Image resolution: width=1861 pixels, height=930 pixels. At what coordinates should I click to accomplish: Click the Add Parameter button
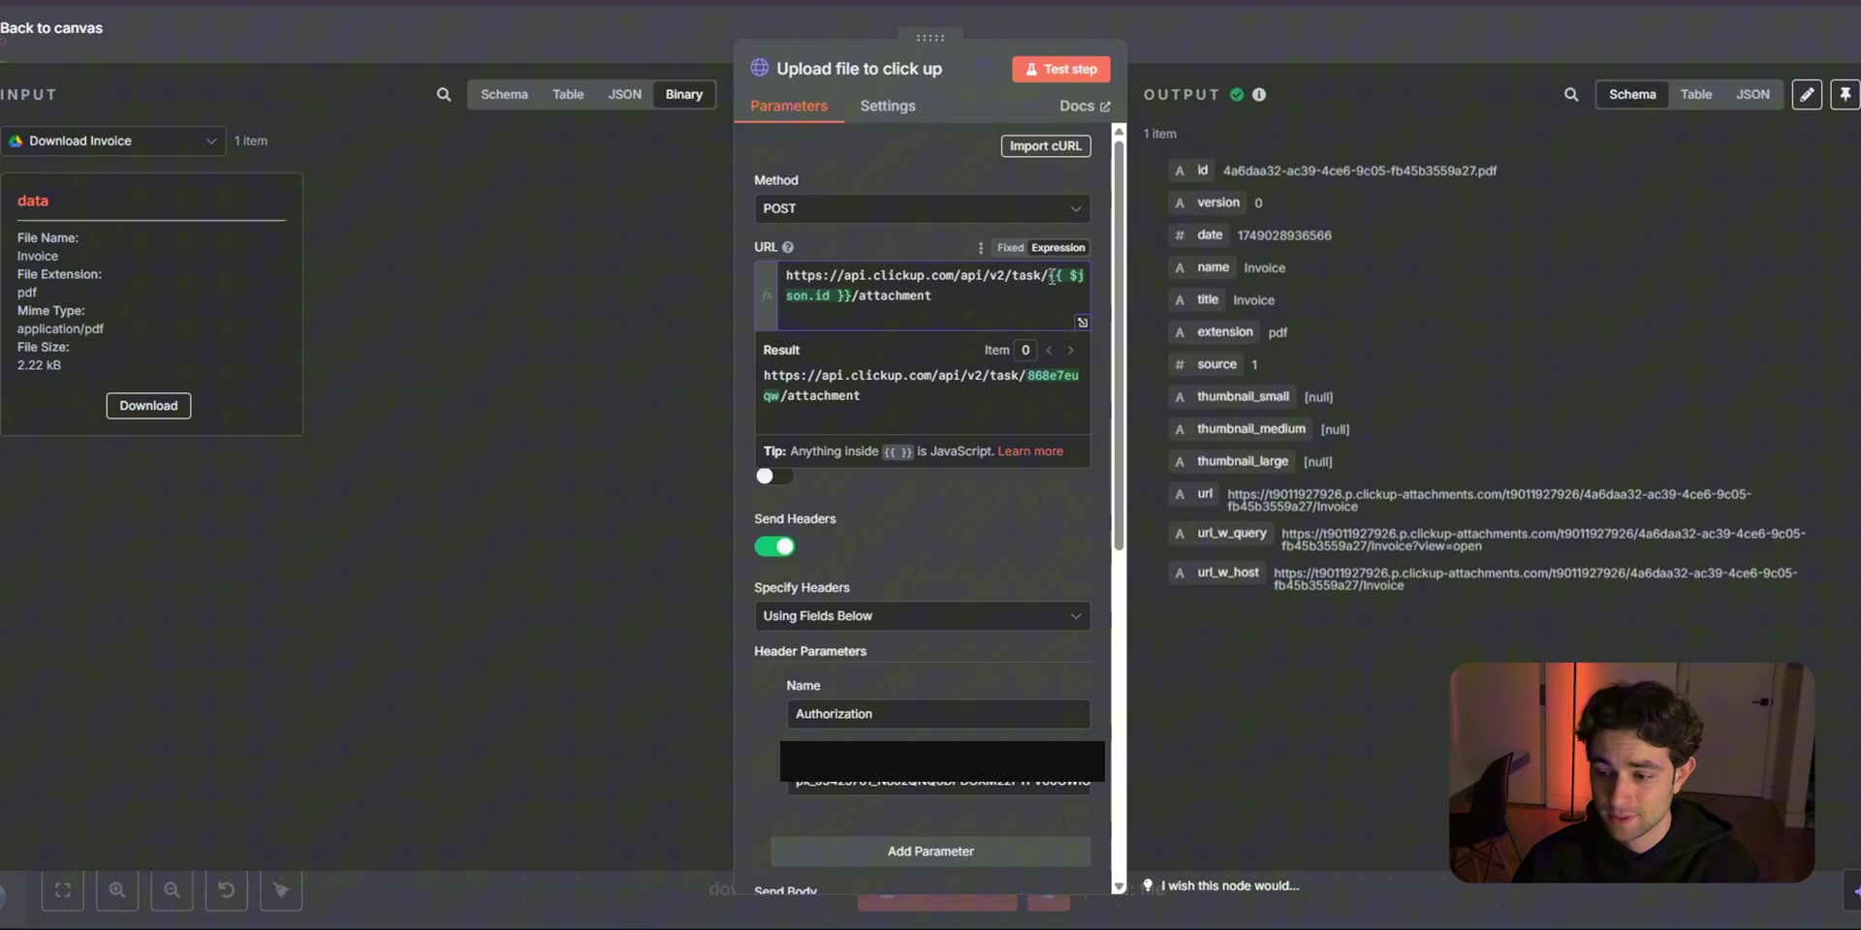click(930, 852)
